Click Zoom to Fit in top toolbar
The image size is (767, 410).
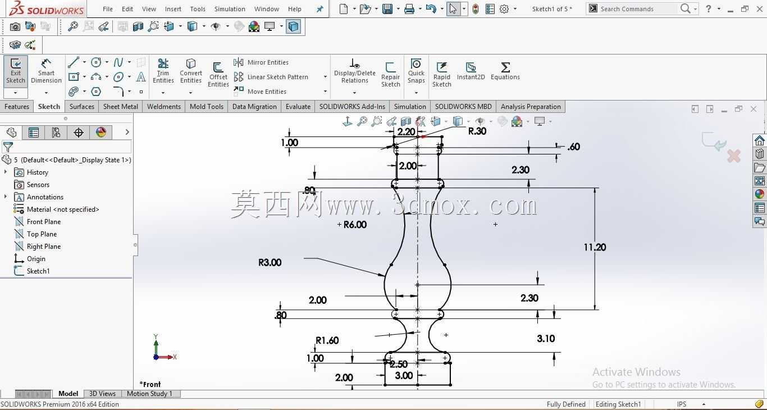[x=73, y=26]
